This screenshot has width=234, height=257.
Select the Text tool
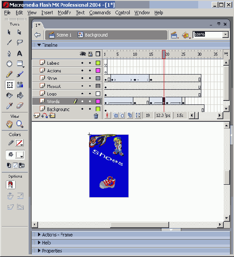20,54
